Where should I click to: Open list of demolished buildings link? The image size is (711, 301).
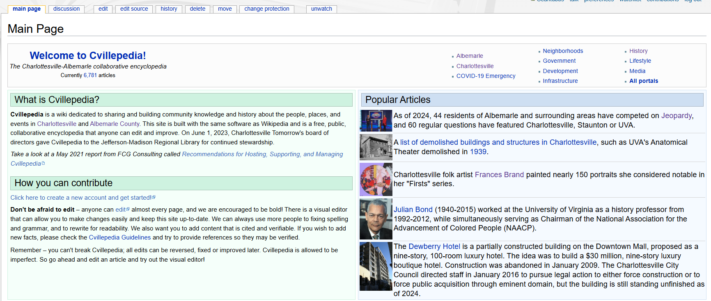coord(498,142)
